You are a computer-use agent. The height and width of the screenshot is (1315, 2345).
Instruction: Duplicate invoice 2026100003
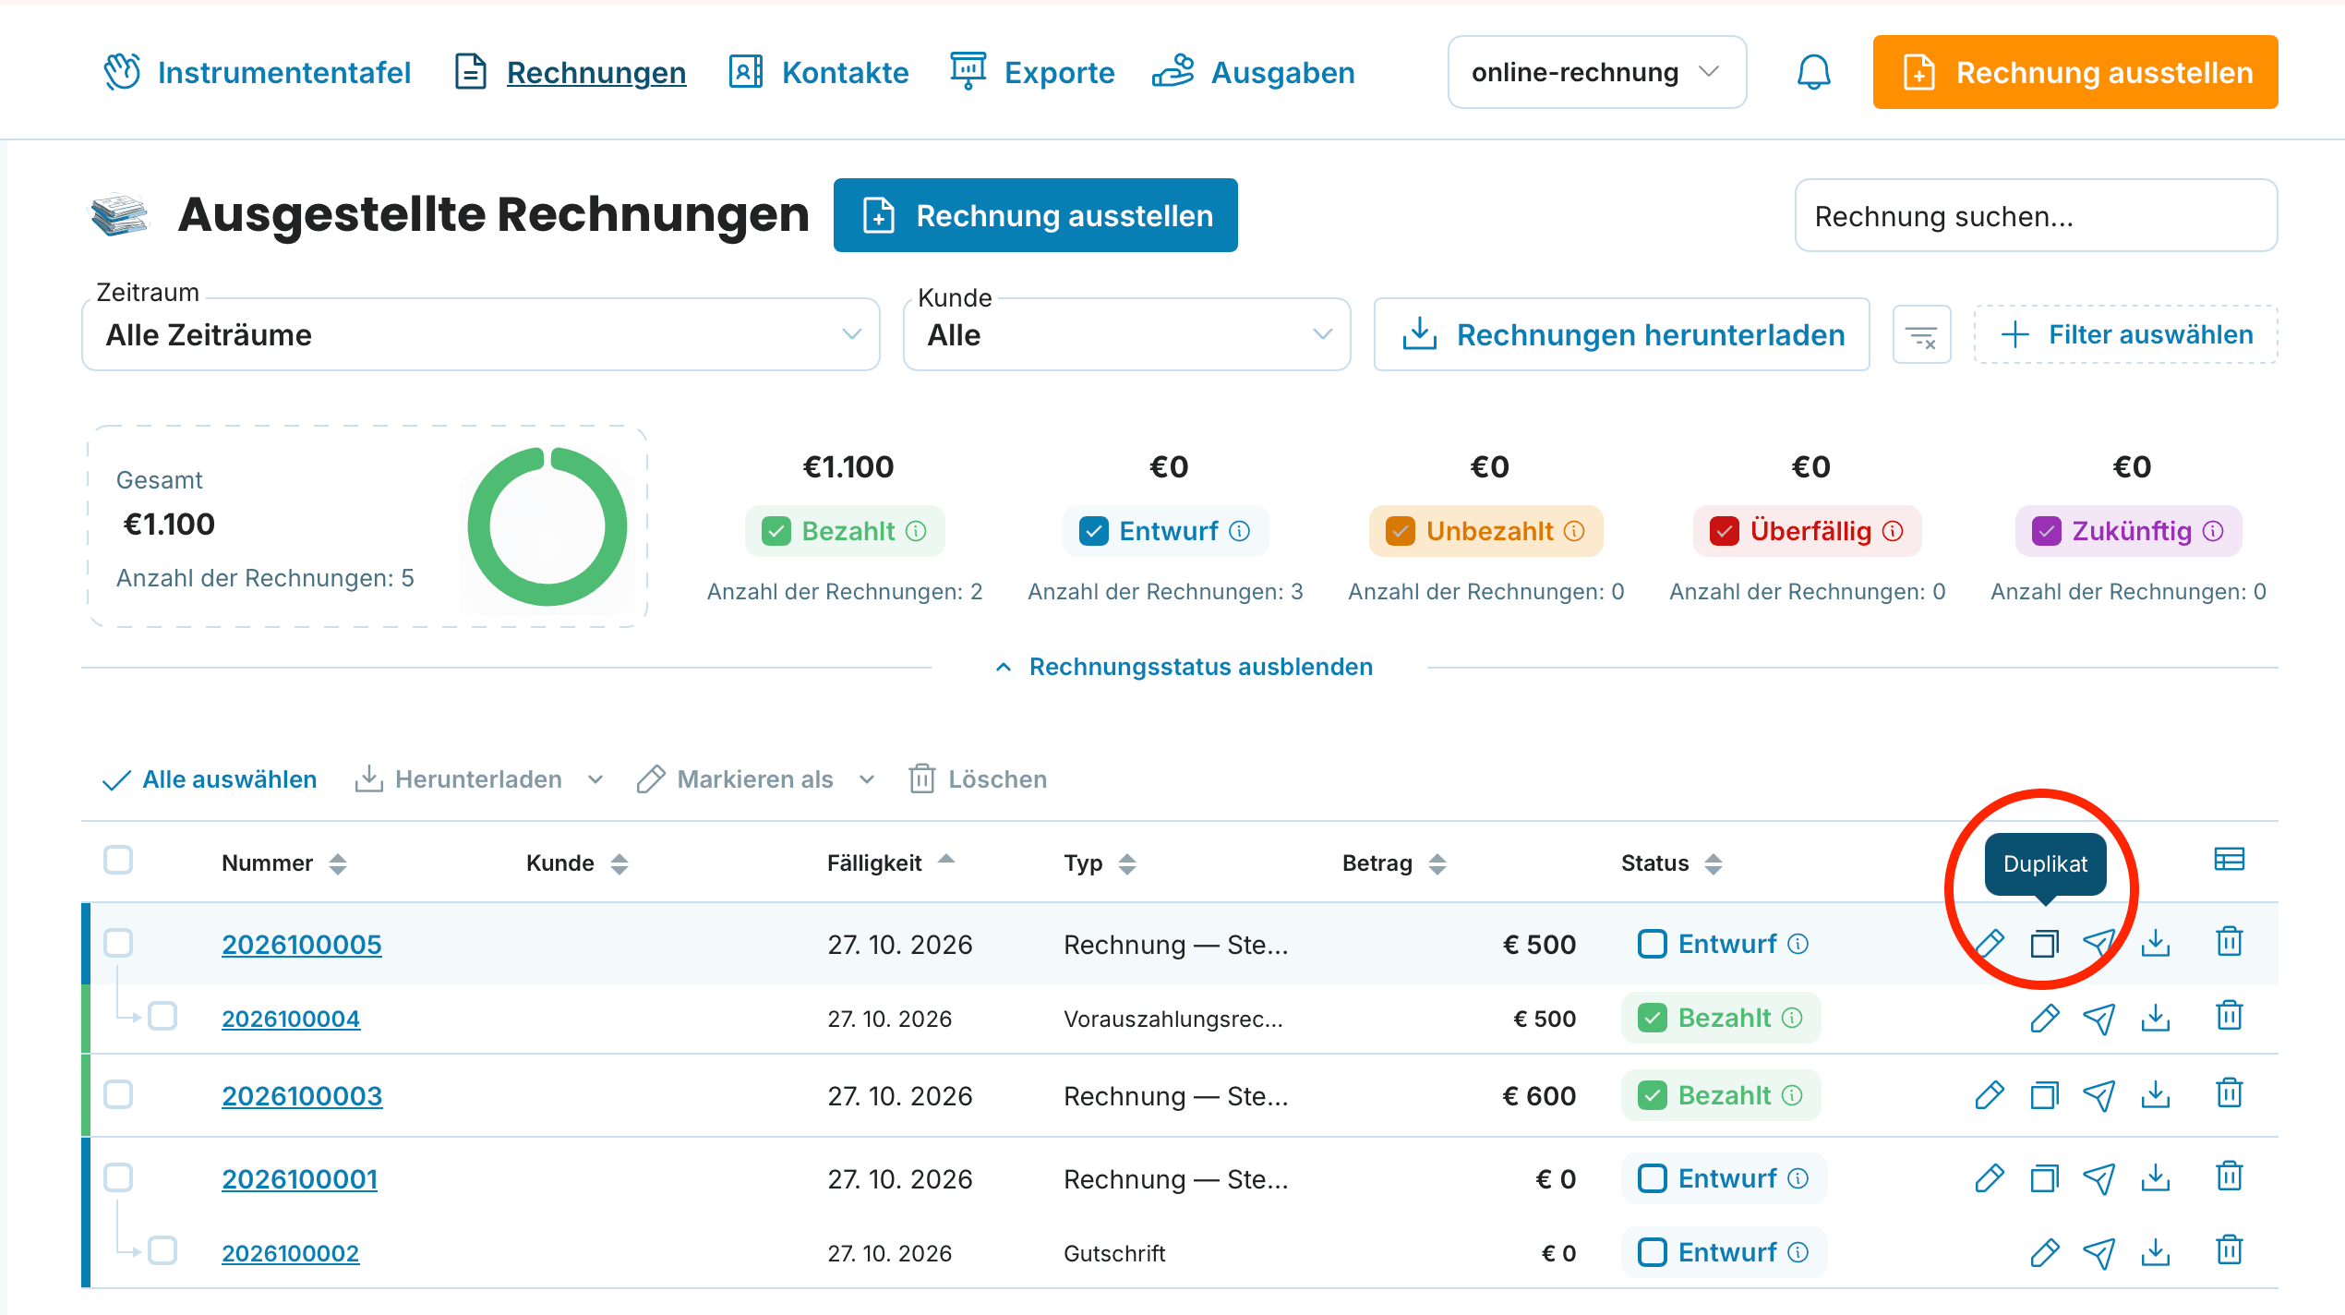click(2044, 1095)
